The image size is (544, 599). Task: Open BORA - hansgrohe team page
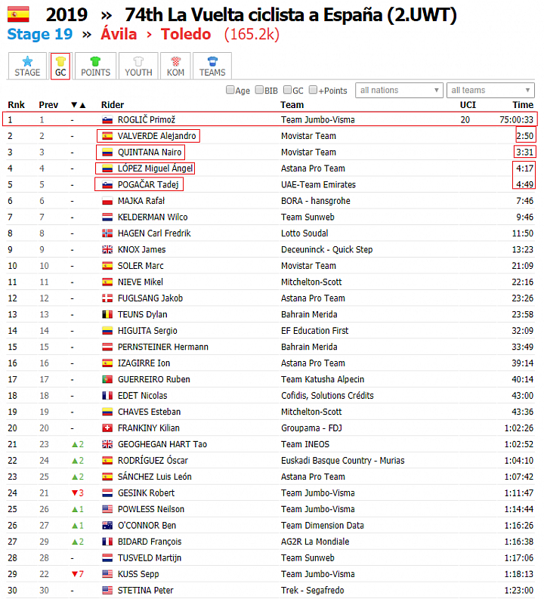click(316, 201)
